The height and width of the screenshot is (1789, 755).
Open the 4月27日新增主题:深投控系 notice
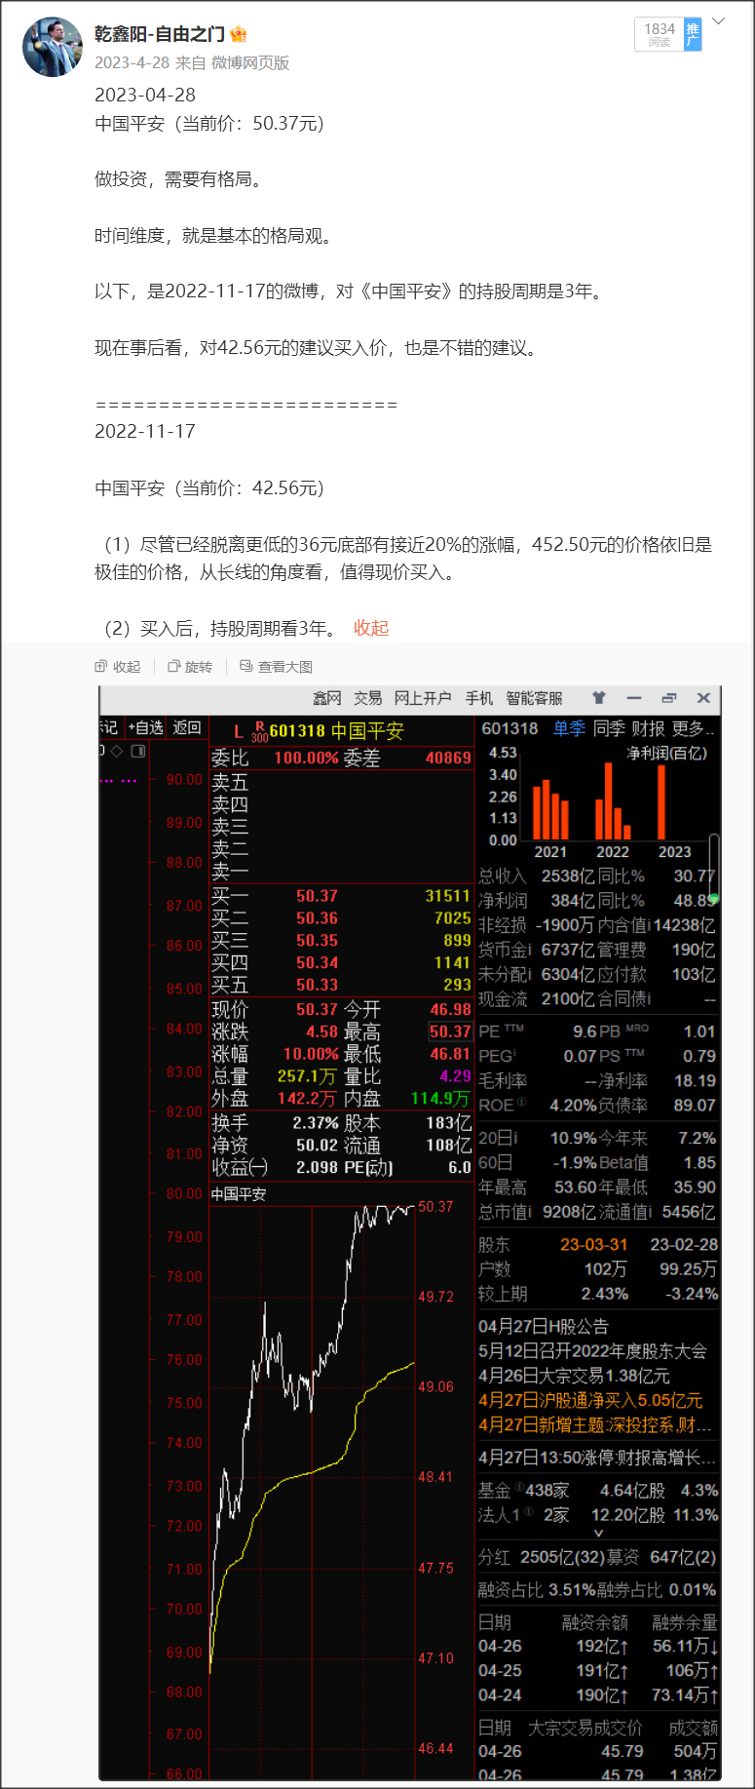[595, 1425]
